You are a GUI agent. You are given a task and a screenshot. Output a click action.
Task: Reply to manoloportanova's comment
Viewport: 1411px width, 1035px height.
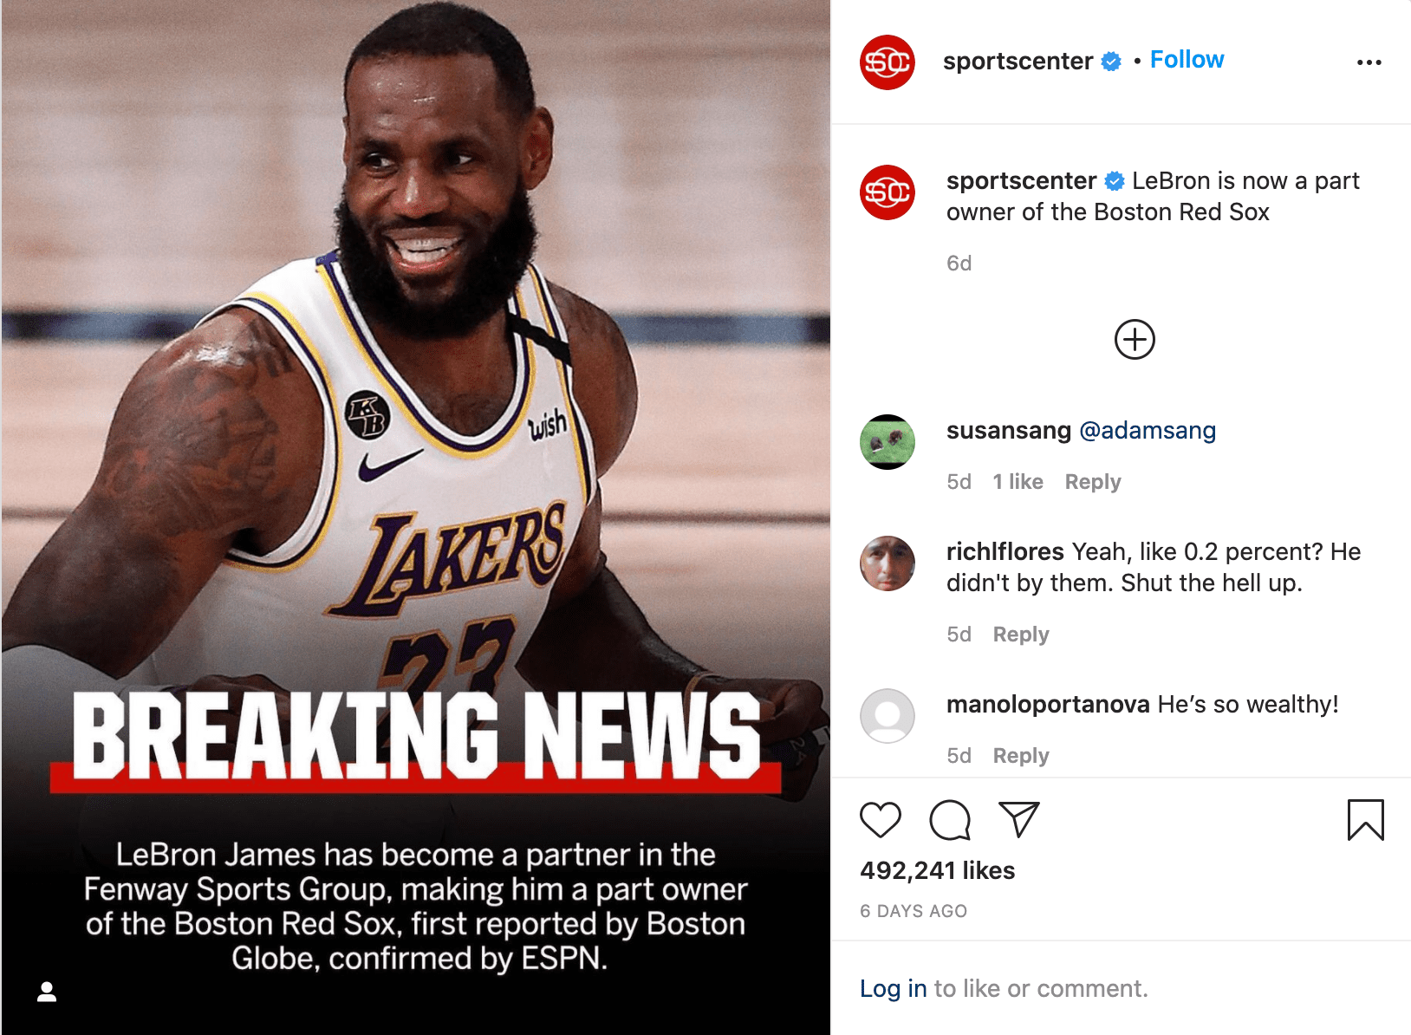click(x=1021, y=756)
